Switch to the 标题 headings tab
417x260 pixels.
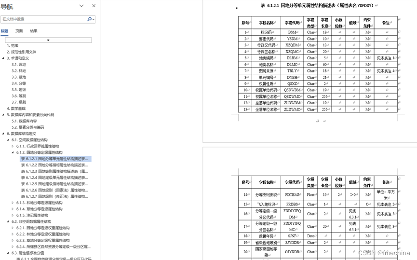(x=4, y=31)
